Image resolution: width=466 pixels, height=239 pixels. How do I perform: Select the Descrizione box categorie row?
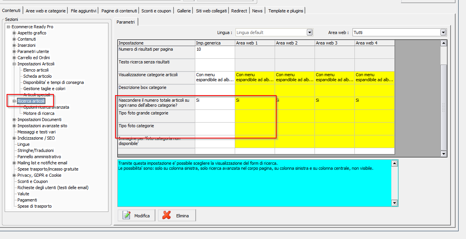tap(156, 90)
